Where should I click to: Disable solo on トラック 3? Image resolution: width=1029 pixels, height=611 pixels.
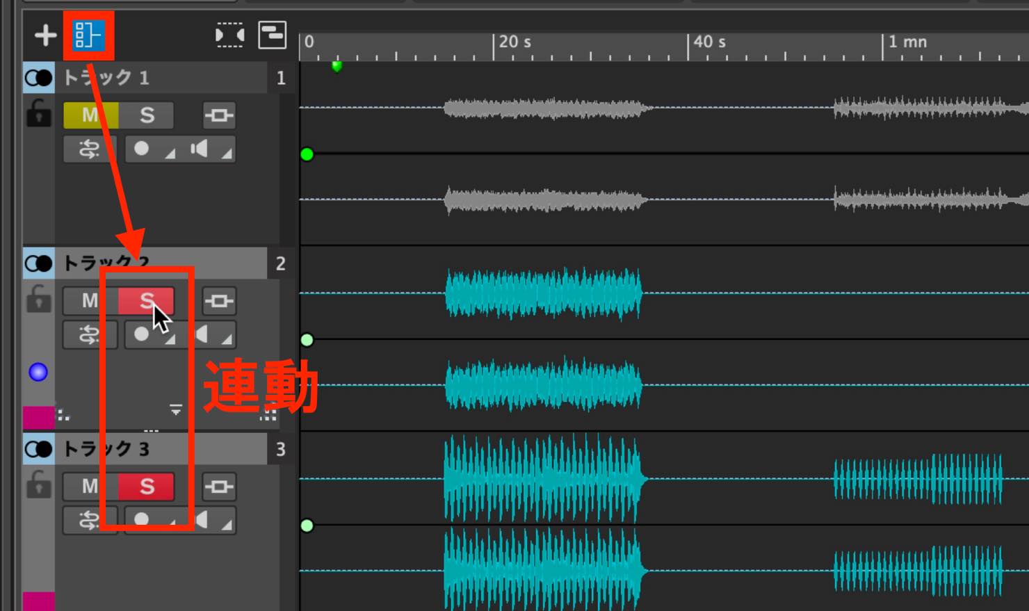tap(147, 487)
